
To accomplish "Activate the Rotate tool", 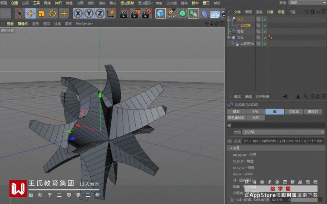I will pyautogui.click(x=53, y=14).
